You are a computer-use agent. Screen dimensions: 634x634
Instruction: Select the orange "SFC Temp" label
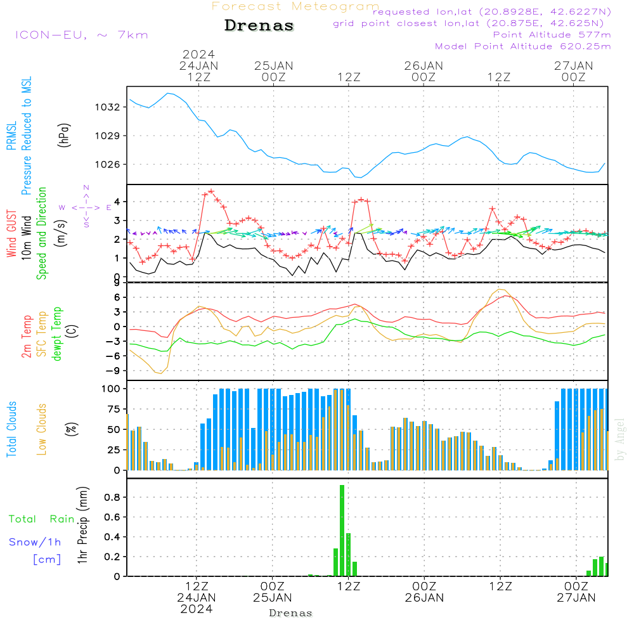[41, 334]
